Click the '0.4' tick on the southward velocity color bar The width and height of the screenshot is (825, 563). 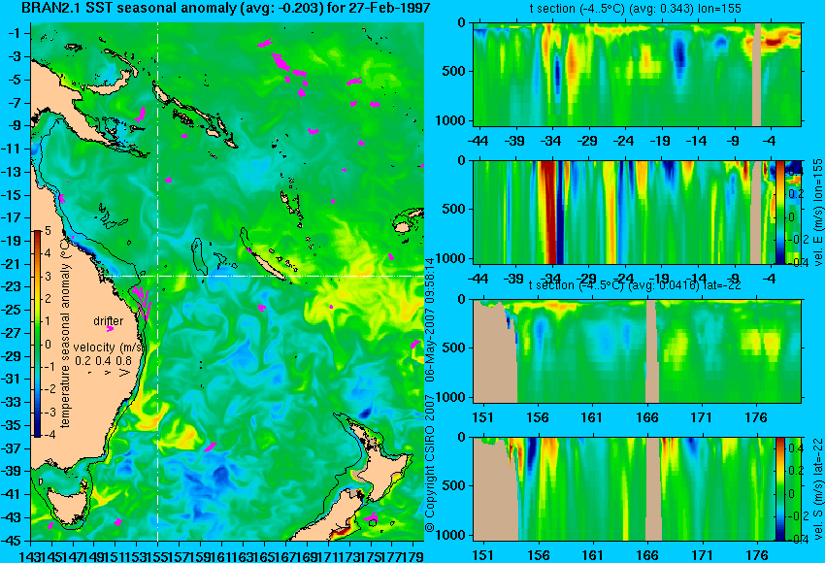[794, 447]
